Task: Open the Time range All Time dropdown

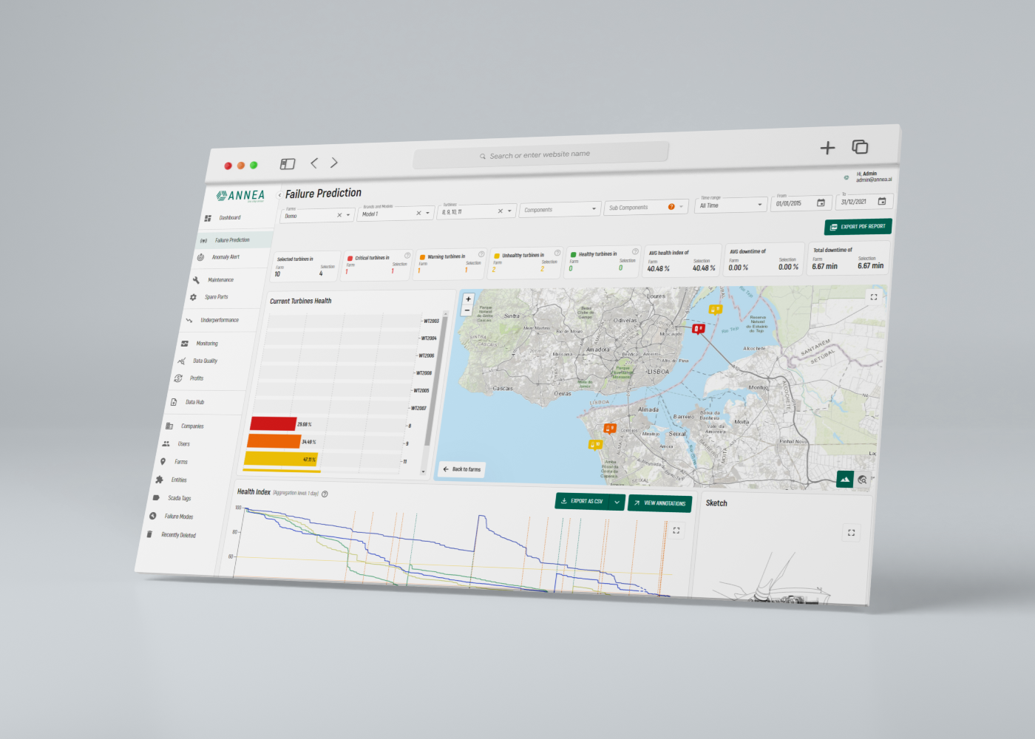Action: click(731, 205)
